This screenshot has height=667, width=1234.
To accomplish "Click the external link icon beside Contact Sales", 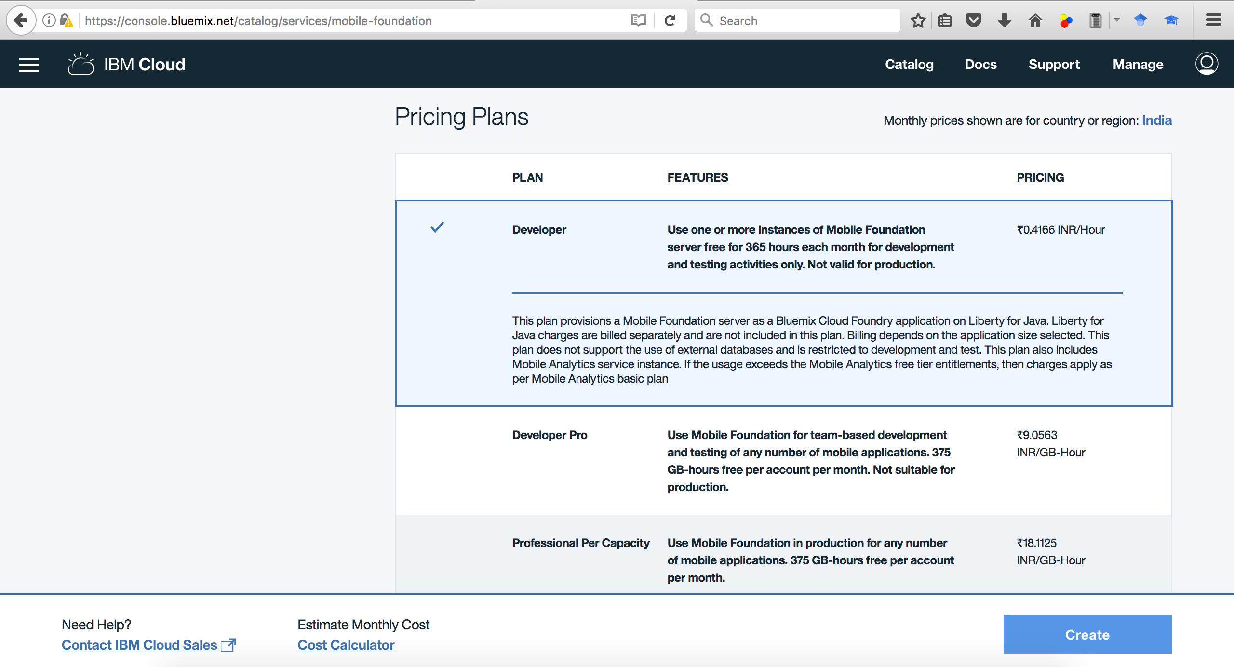I will click(228, 645).
